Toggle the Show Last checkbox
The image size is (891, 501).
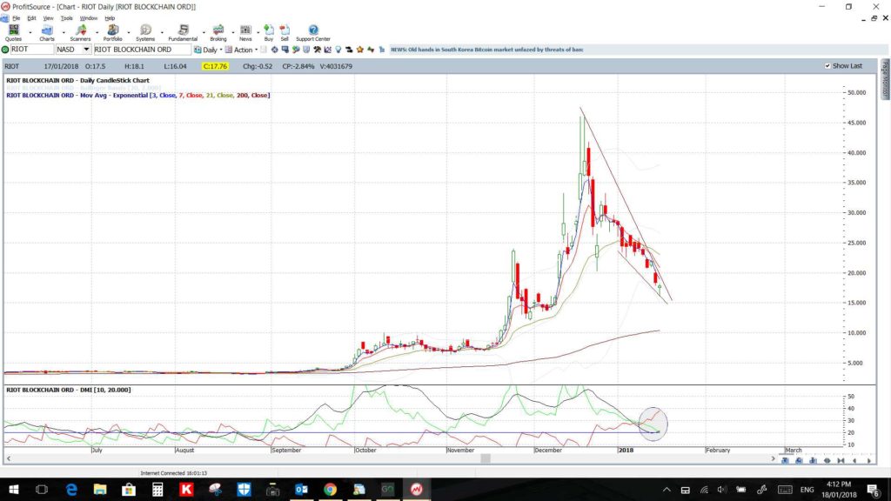(x=827, y=66)
